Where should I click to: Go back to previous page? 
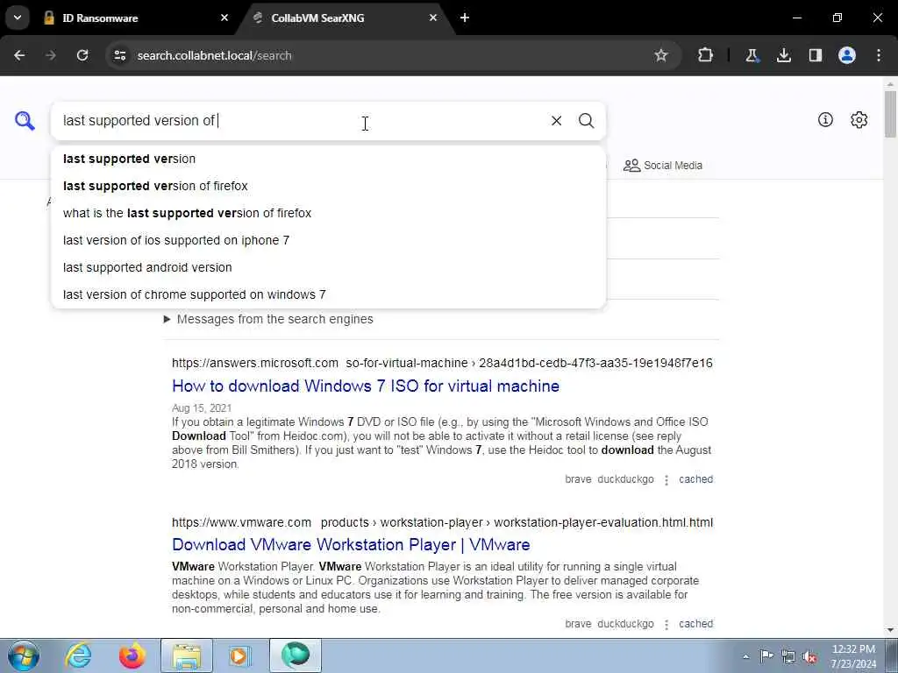[19, 55]
